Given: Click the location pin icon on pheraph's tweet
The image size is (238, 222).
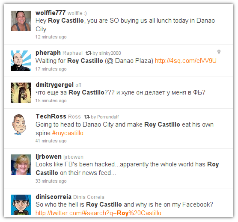Looking at the screenshot, I should [219, 52].
